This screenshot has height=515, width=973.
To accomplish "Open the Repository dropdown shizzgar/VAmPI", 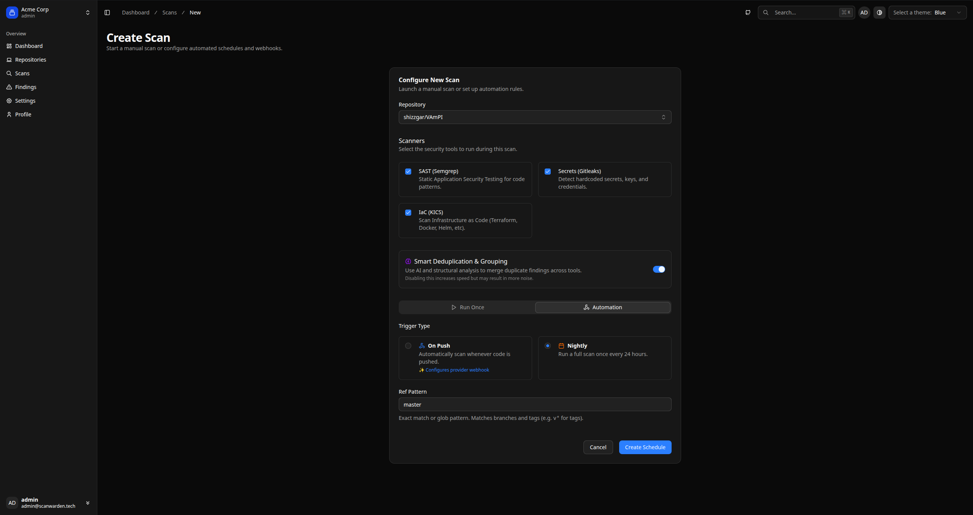I will pyautogui.click(x=534, y=117).
